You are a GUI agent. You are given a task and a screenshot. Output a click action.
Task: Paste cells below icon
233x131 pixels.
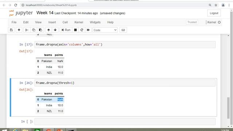click(x=40, y=30)
